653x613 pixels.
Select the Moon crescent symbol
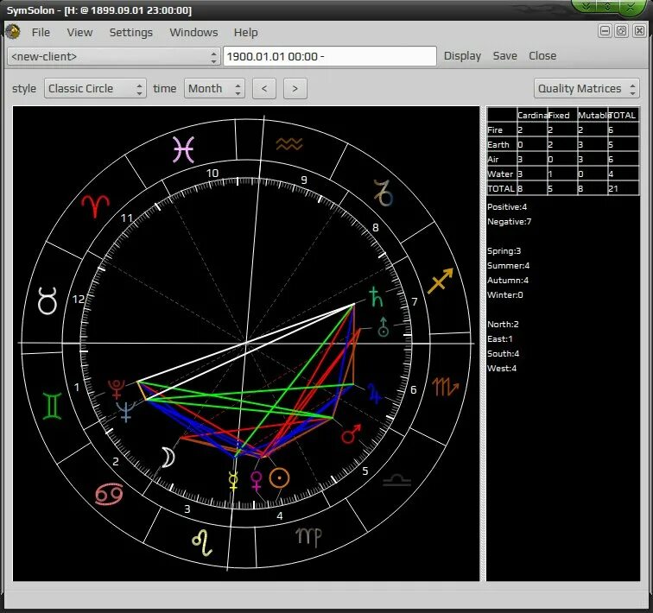[168, 458]
